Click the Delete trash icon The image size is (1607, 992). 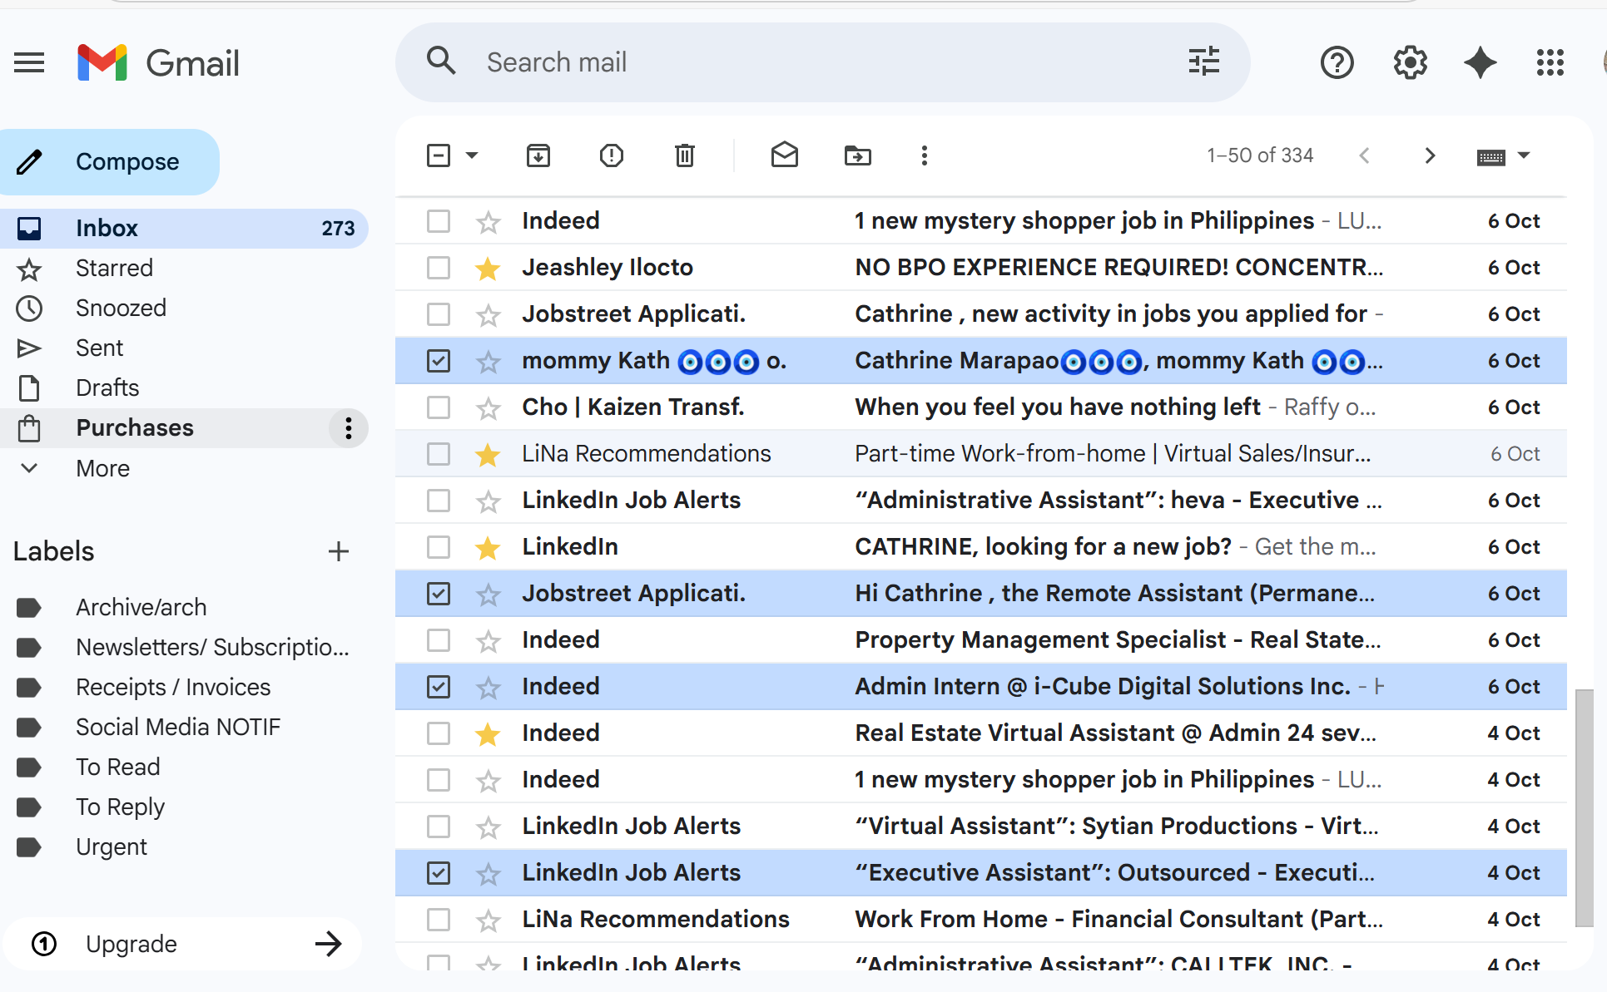click(x=684, y=155)
